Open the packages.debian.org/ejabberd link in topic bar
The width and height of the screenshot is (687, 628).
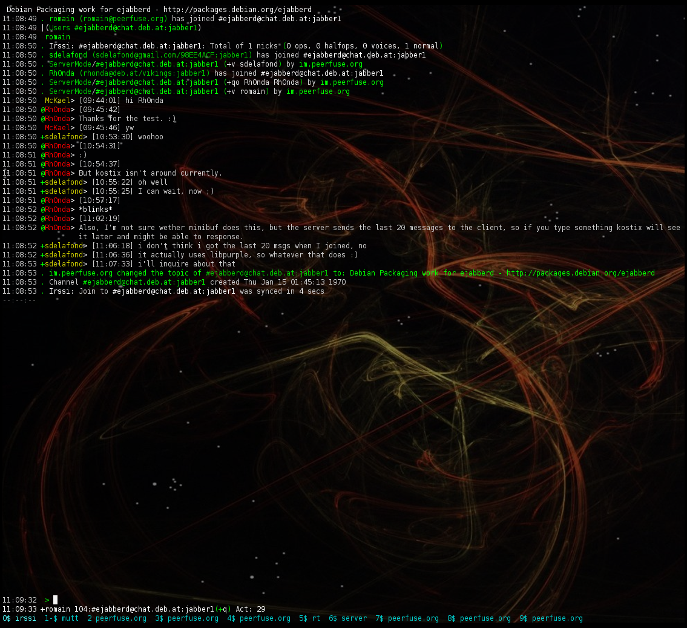(237, 9)
